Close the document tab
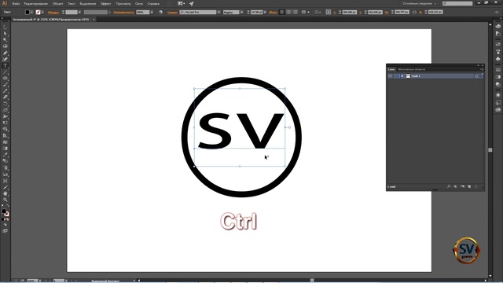 point(94,19)
